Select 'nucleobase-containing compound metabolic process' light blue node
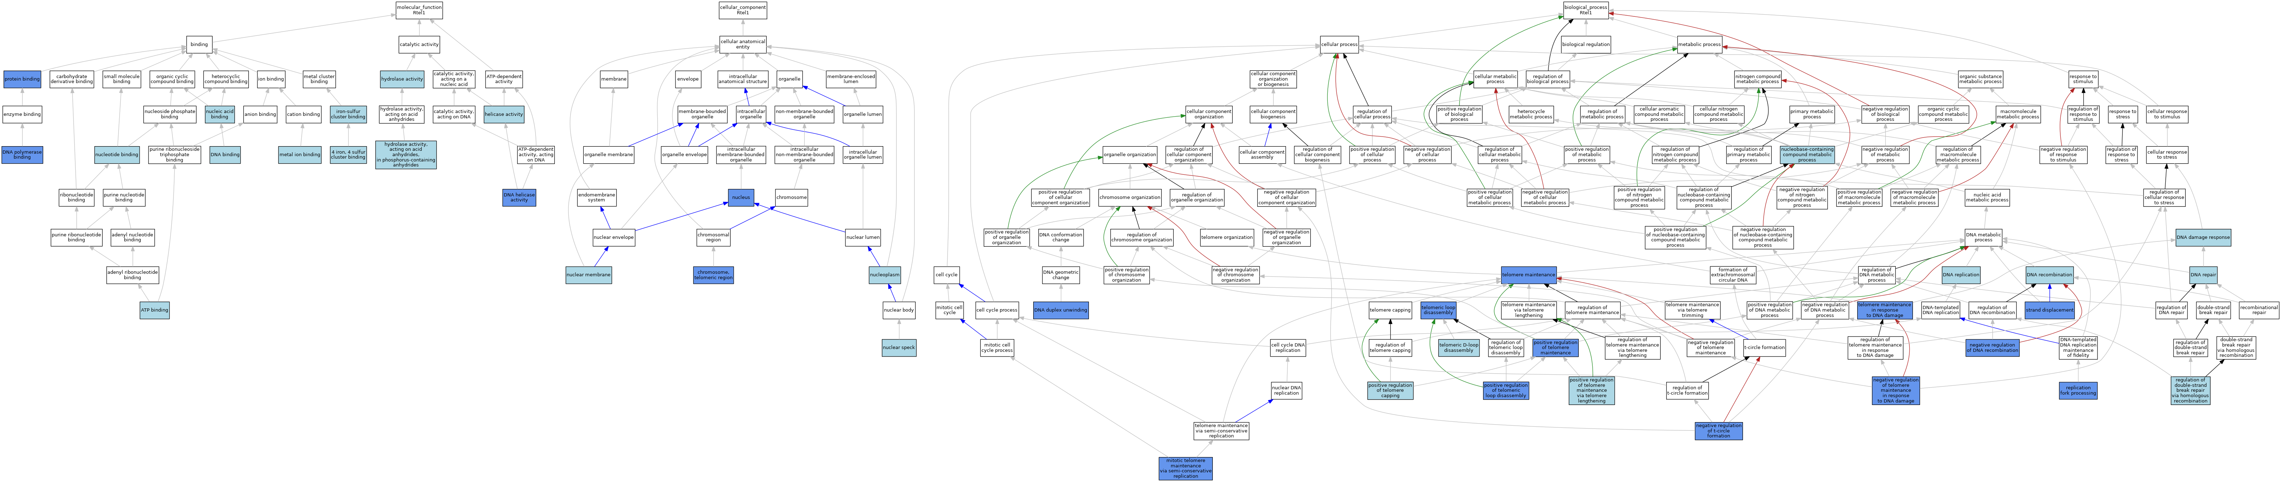This screenshot has height=482, width=2281. tap(1807, 154)
